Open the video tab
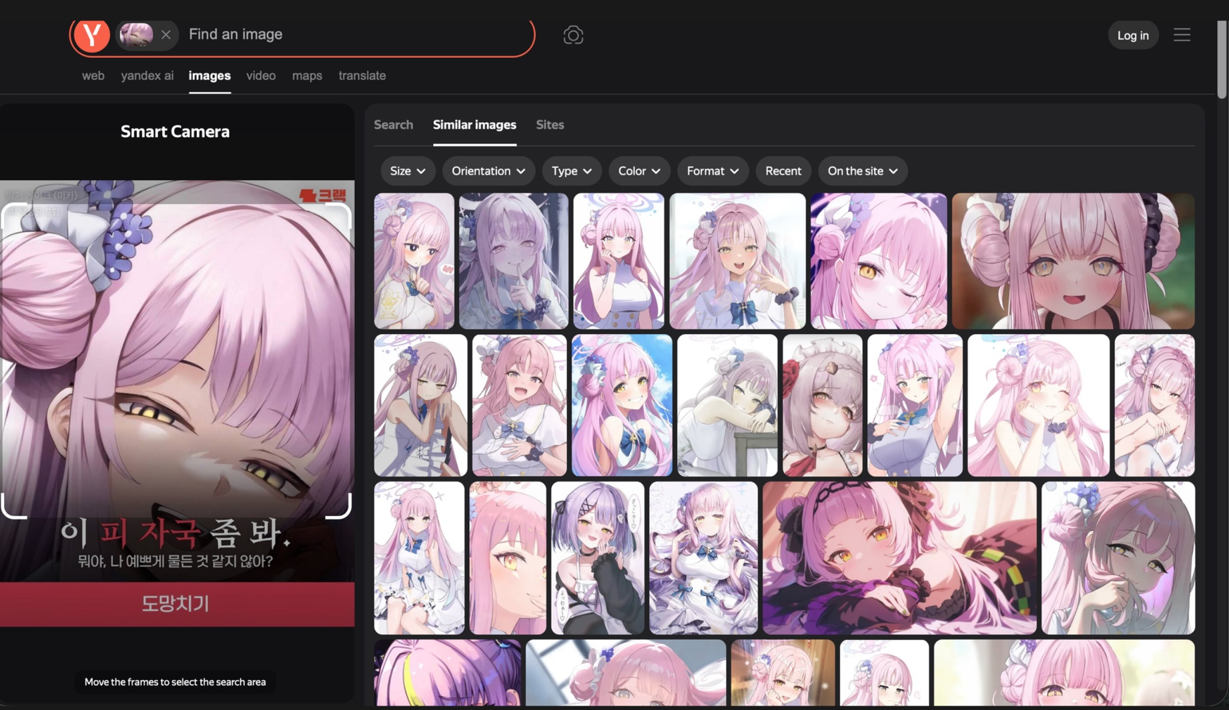The image size is (1229, 710). 261,75
